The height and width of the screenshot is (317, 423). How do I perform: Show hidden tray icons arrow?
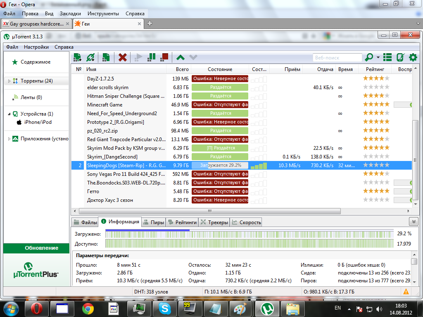(349, 309)
